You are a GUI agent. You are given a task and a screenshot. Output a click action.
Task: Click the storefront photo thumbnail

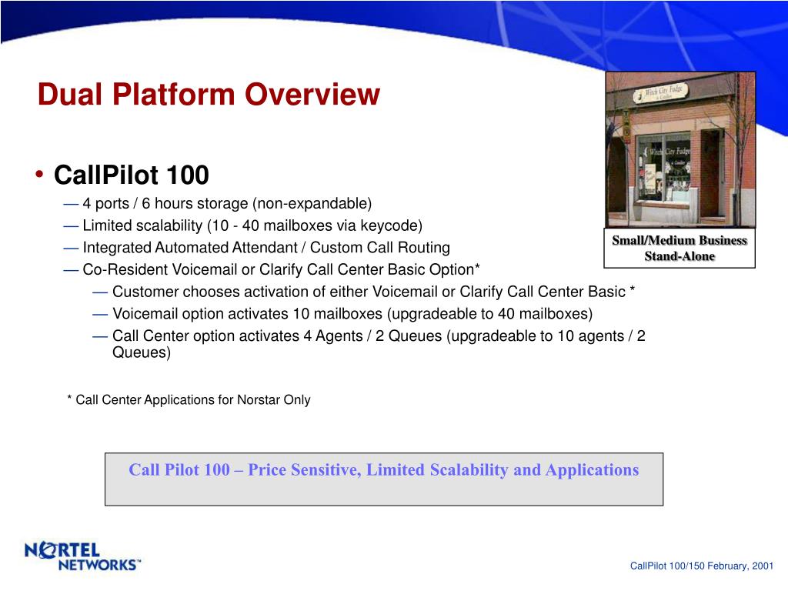coord(680,149)
